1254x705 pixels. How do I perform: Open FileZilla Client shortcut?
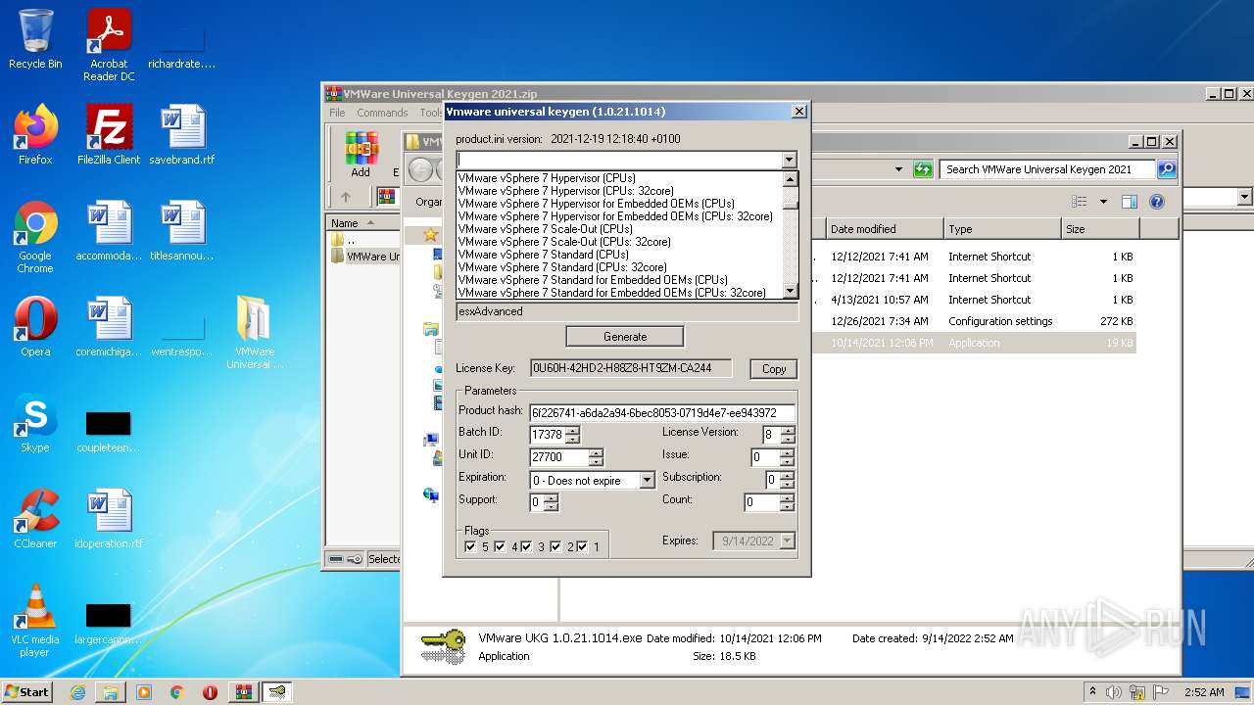(x=109, y=135)
